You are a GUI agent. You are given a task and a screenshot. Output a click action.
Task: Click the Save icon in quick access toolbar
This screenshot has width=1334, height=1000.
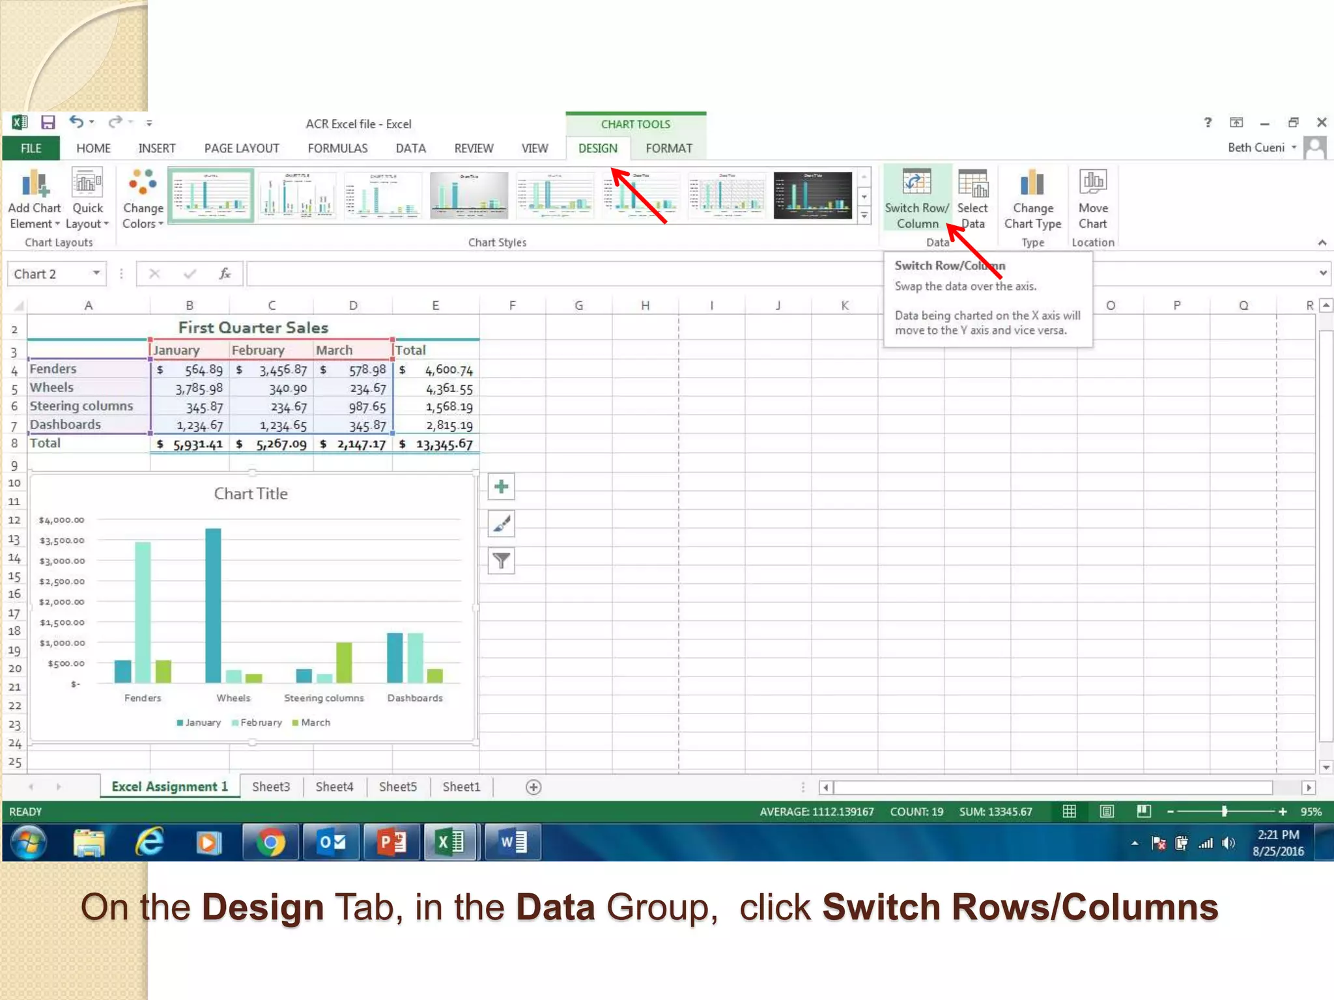click(48, 122)
